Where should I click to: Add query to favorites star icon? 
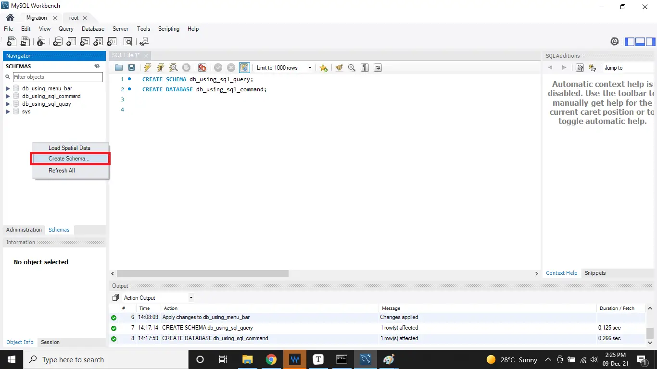click(324, 68)
